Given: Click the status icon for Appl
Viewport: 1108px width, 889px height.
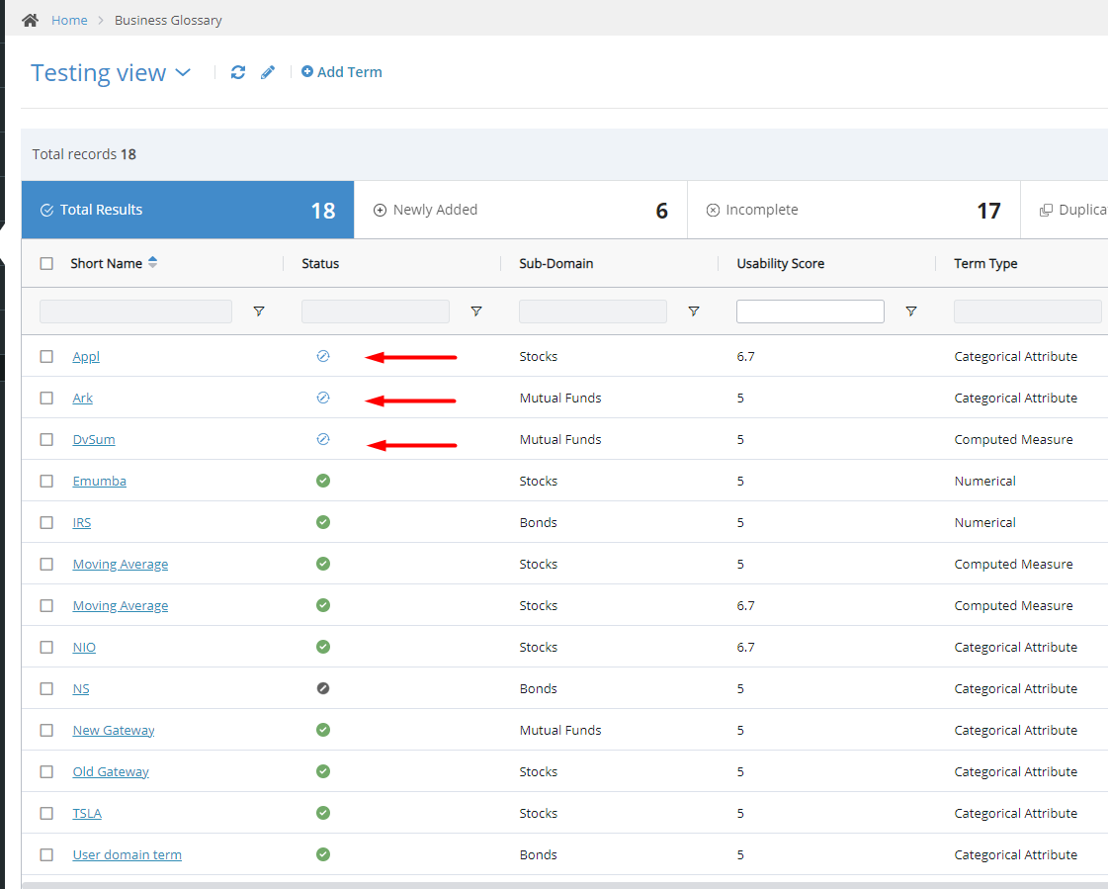Looking at the screenshot, I should 323,356.
